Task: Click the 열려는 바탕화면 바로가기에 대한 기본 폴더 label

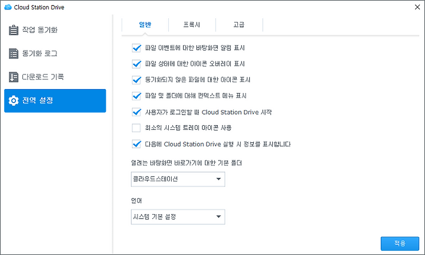Action: (187, 163)
